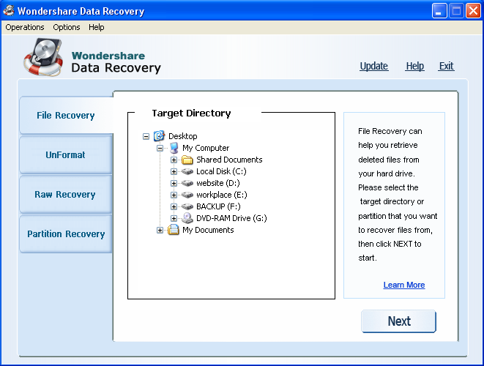Screen dimensions: 484x366
Task: Expand the Local Disk (C:) node
Action: (174, 171)
